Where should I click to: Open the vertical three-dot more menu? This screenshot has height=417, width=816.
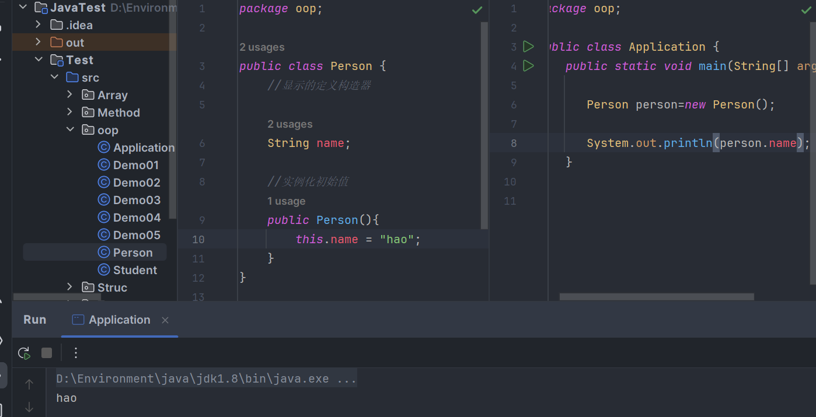point(76,353)
